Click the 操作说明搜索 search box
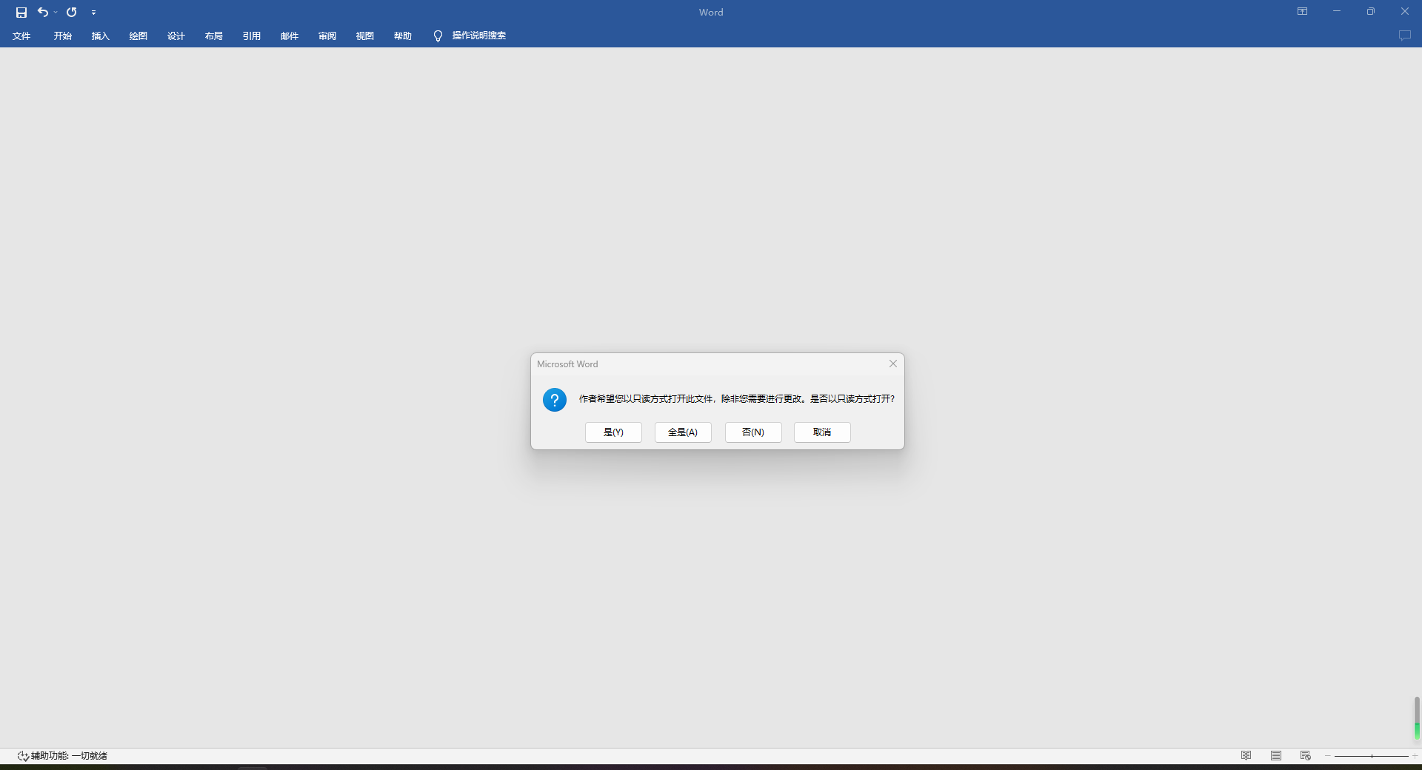 pos(478,36)
